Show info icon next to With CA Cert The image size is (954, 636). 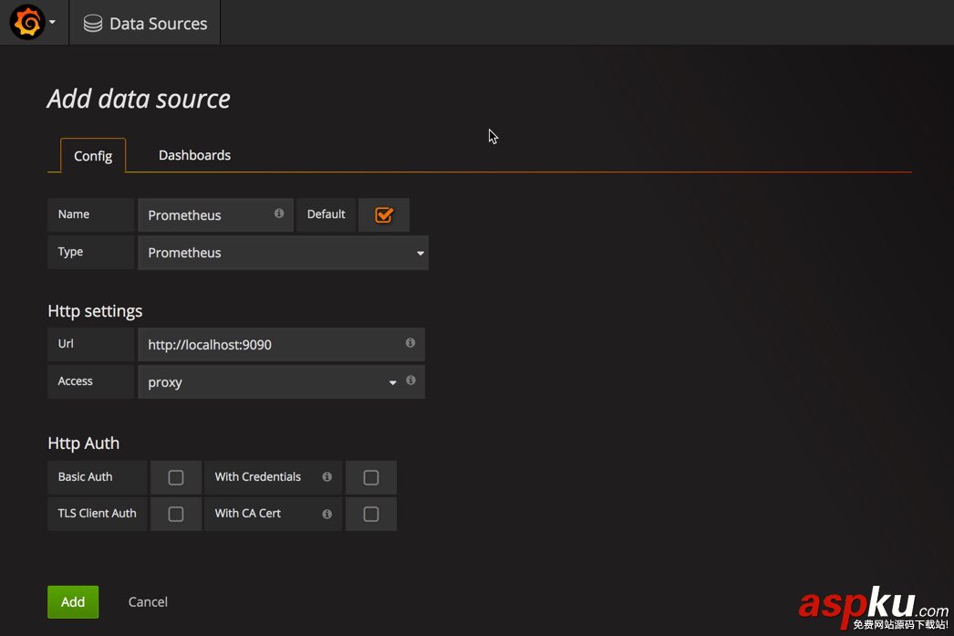327,515
